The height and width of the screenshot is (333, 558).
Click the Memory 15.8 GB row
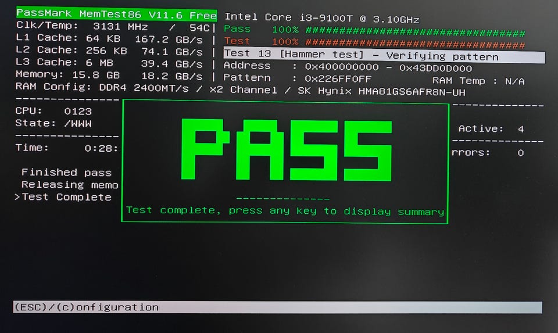tap(109, 76)
